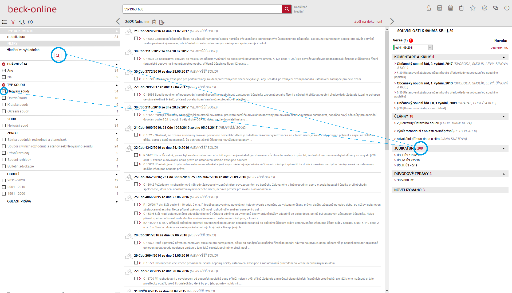Click the Hledání ve výsledcích text field
The image size is (512, 293).
29,56
